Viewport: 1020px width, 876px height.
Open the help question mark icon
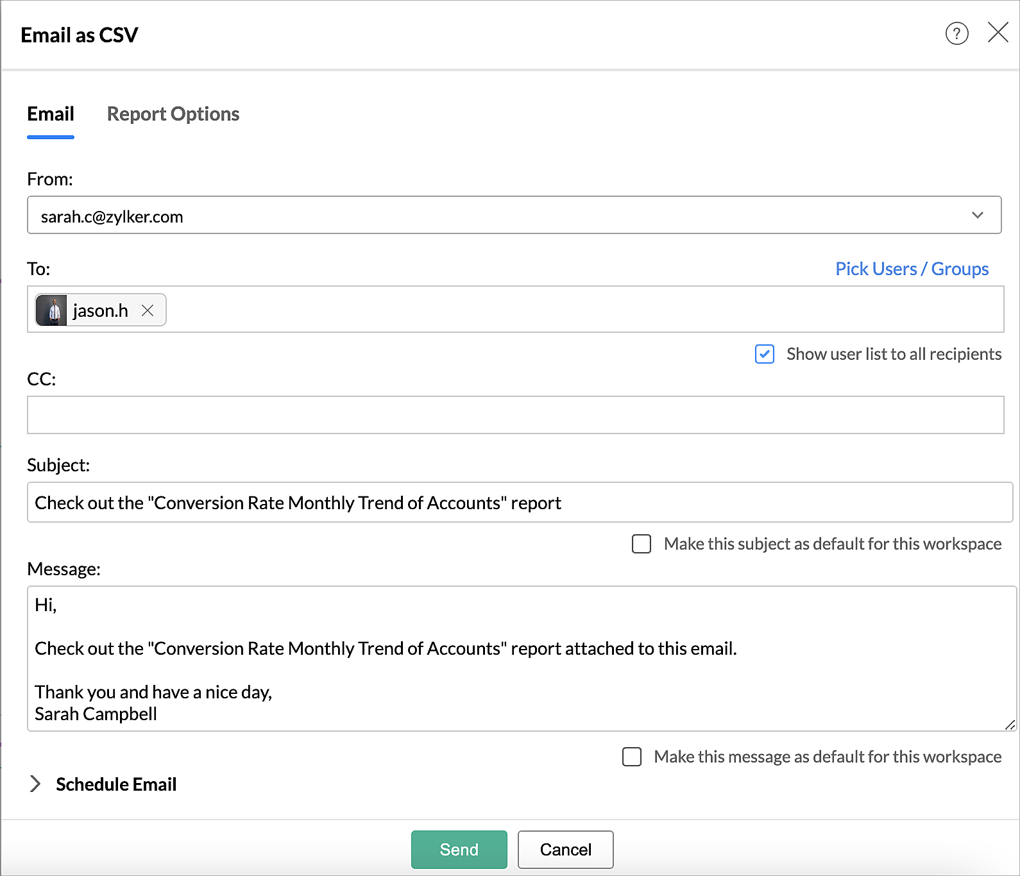pos(956,33)
